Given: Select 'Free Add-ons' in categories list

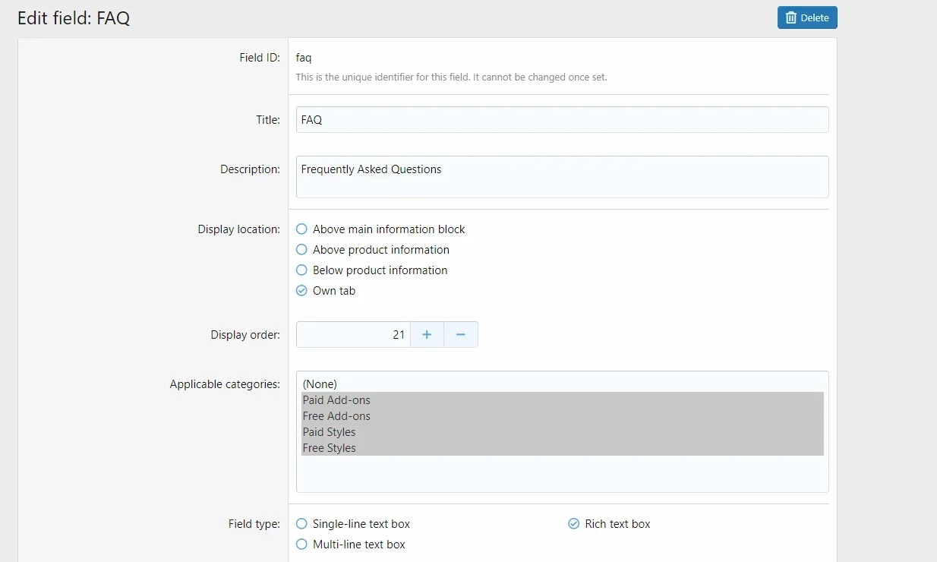Looking at the screenshot, I should [562, 416].
